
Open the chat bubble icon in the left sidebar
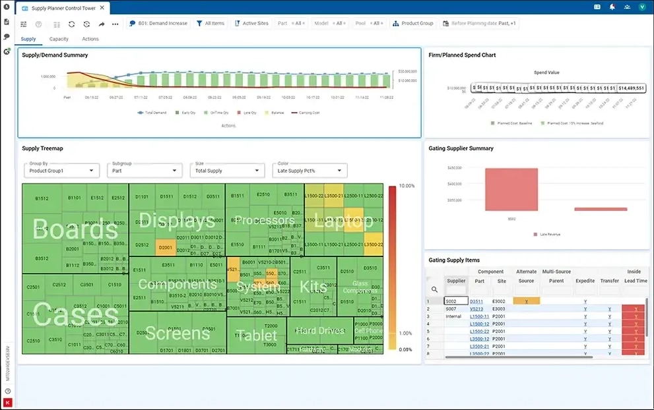[x=6, y=37]
